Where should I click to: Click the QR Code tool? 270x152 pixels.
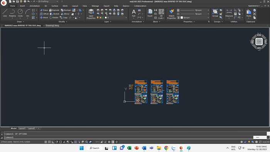click(x=161, y=14)
